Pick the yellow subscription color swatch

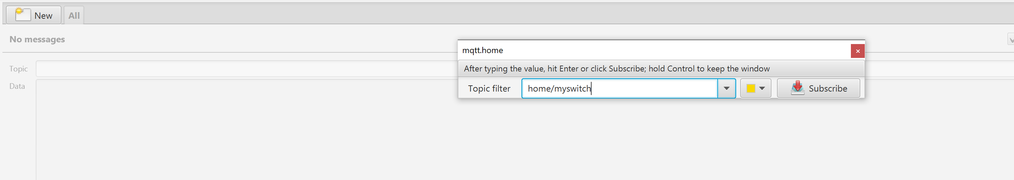751,88
